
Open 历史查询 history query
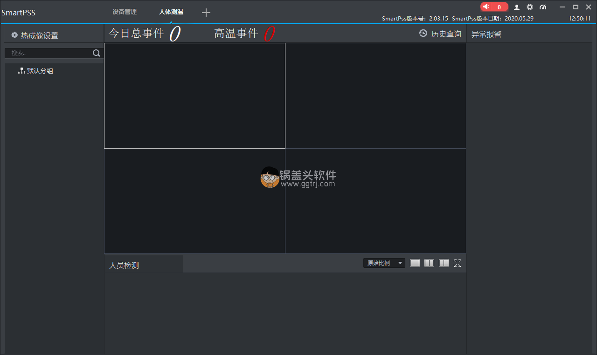click(x=440, y=34)
